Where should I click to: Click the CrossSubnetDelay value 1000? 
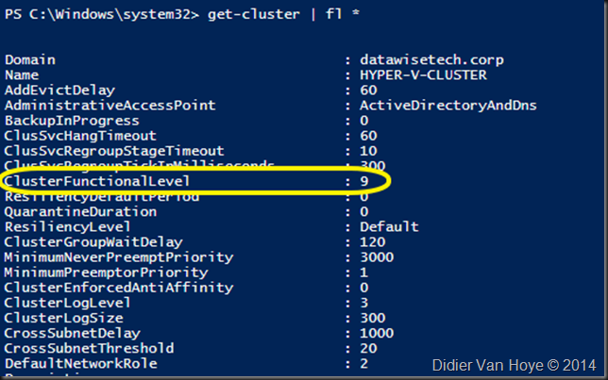point(377,333)
